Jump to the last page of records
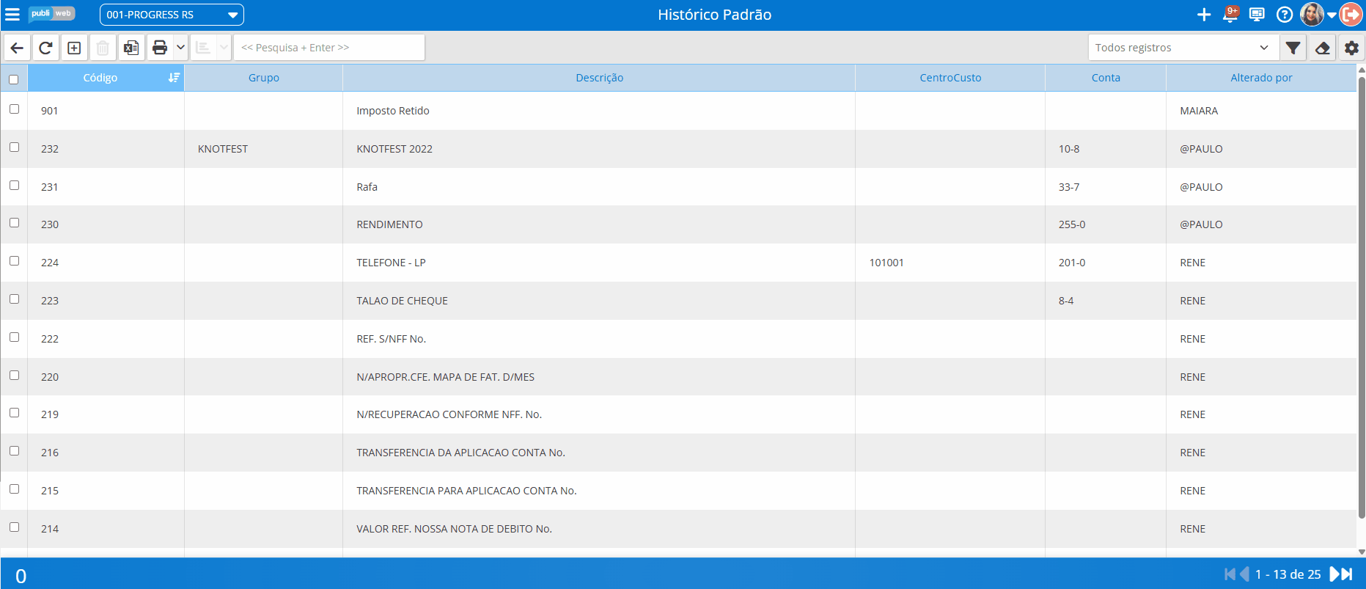 [1348, 574]
